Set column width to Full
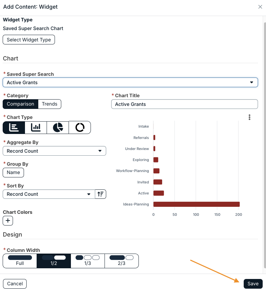Viewport: 266px width, 291px height. (20, 261)
